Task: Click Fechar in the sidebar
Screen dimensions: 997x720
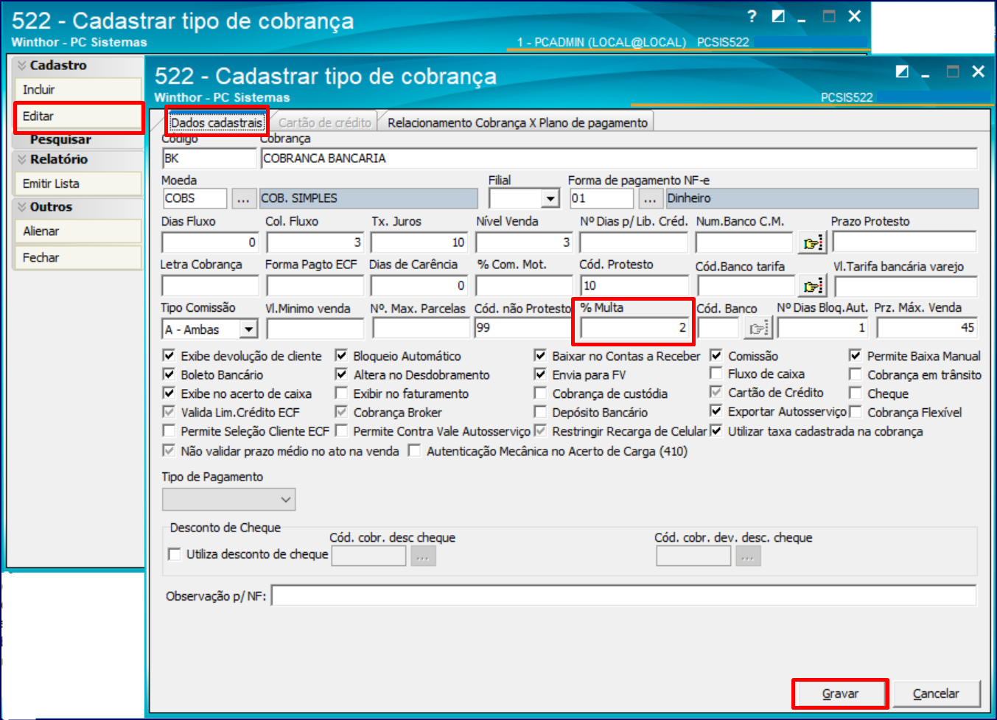Action: [78, 258]
